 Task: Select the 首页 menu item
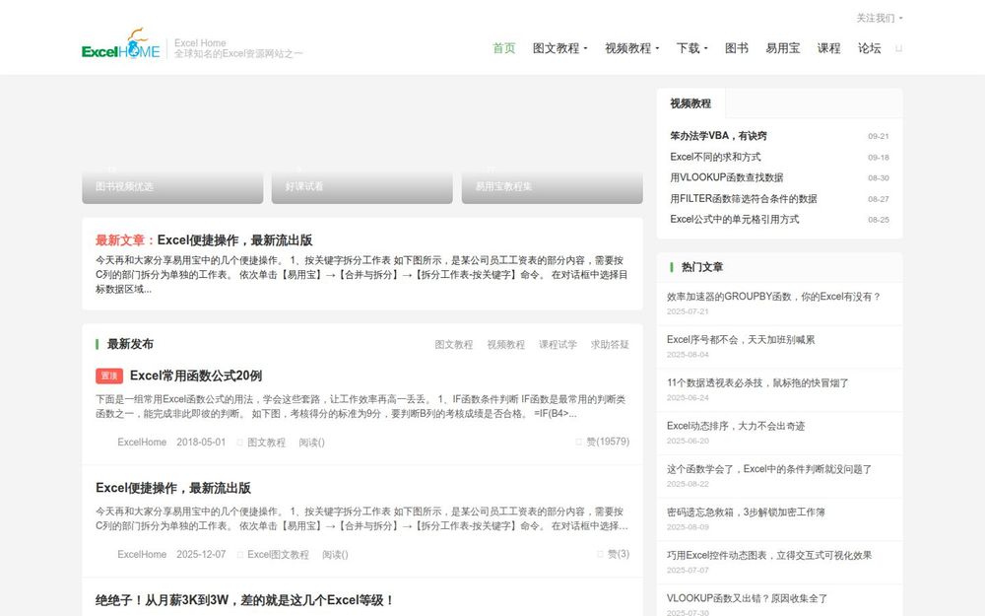tap(503, 47)
